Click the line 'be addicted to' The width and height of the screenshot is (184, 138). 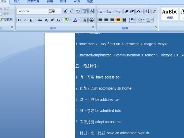pos(106,99)
